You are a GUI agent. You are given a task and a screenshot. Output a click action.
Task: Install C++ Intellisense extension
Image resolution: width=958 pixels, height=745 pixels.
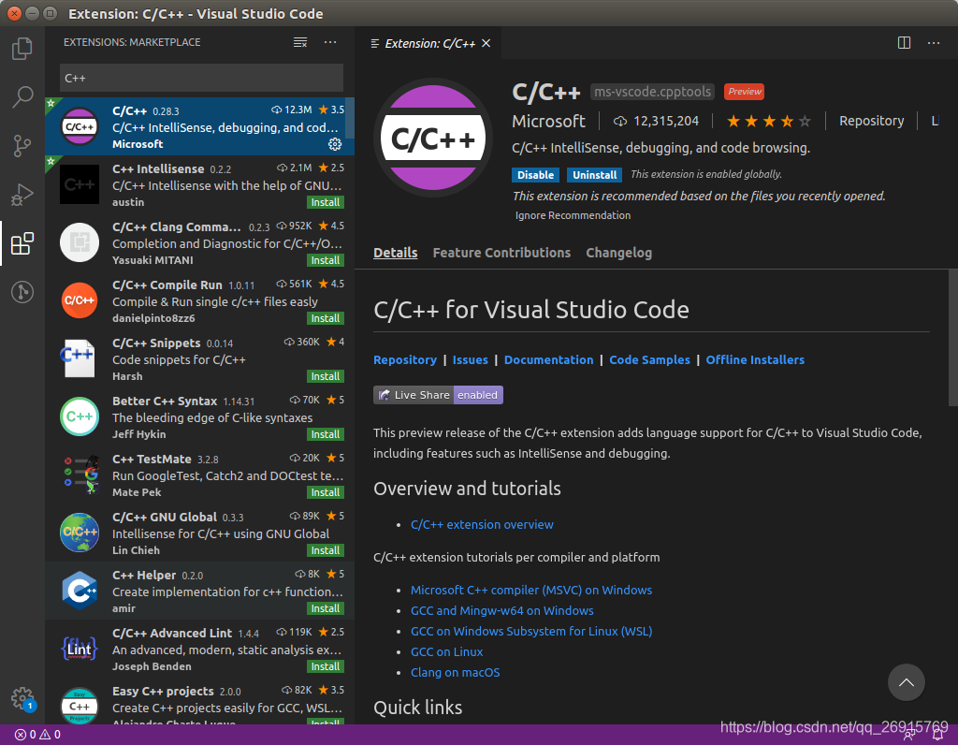325,202
